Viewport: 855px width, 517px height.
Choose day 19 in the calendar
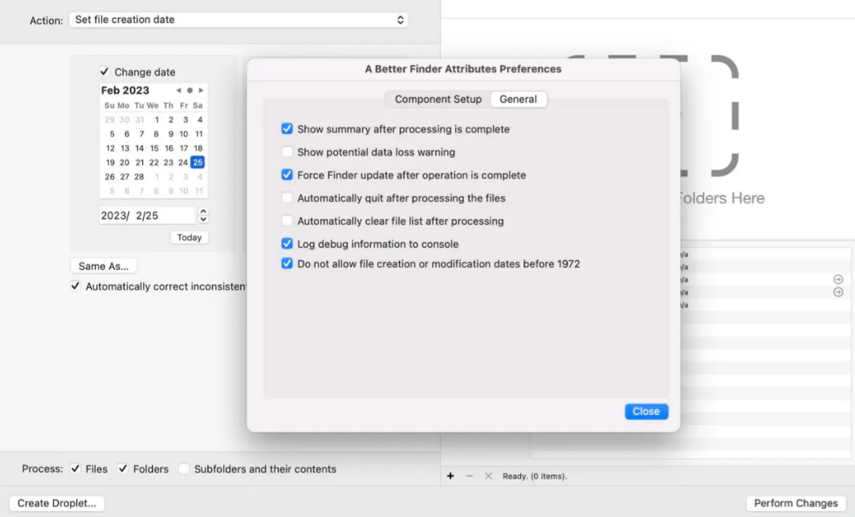[110, 162]
